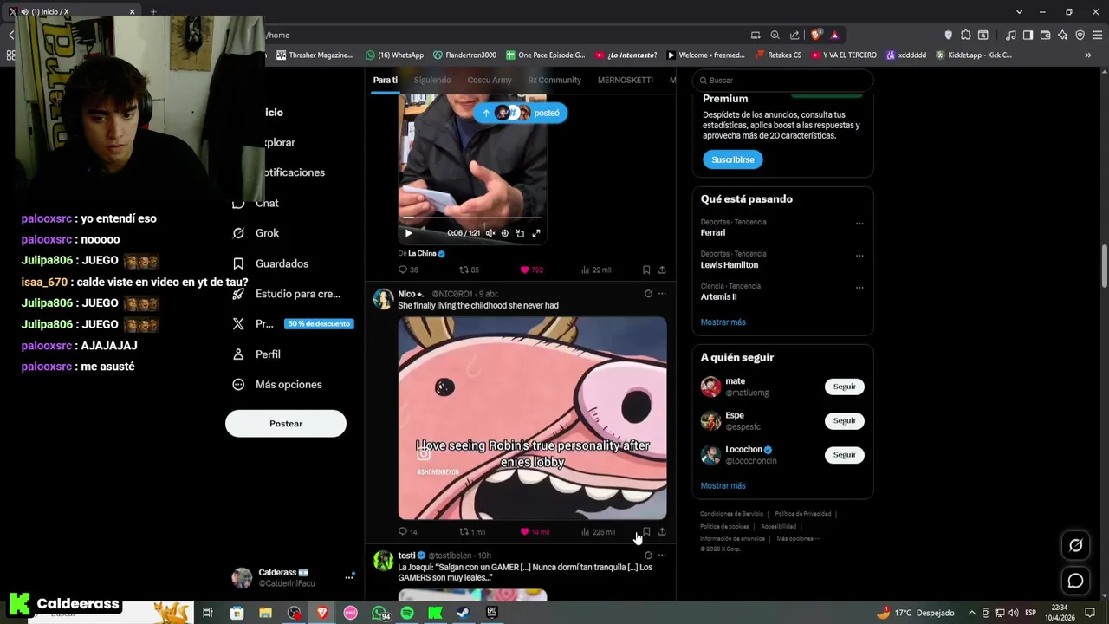1109x624 pixels.
Task: Show more accounts under A quién seguir
Action: (723, 486)
